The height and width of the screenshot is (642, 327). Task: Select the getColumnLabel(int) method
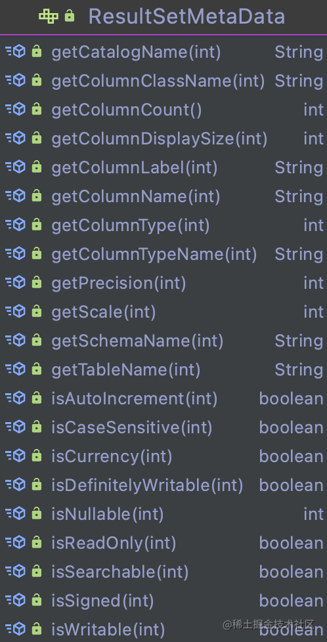tap(135, 167)
